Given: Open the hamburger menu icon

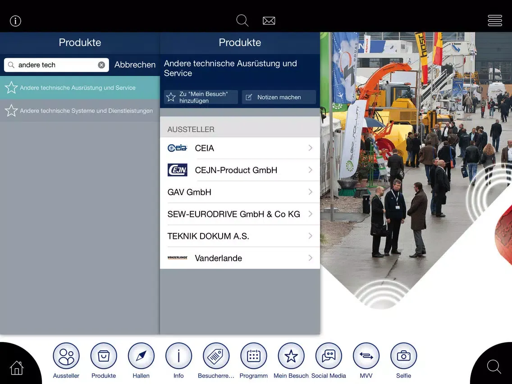Looking at the screenshot, I should point(495,21).
